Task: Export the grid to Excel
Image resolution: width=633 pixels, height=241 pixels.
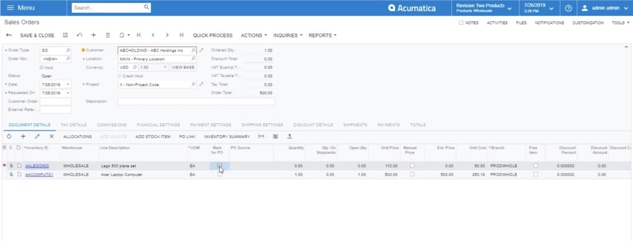Action: (275, 137)
